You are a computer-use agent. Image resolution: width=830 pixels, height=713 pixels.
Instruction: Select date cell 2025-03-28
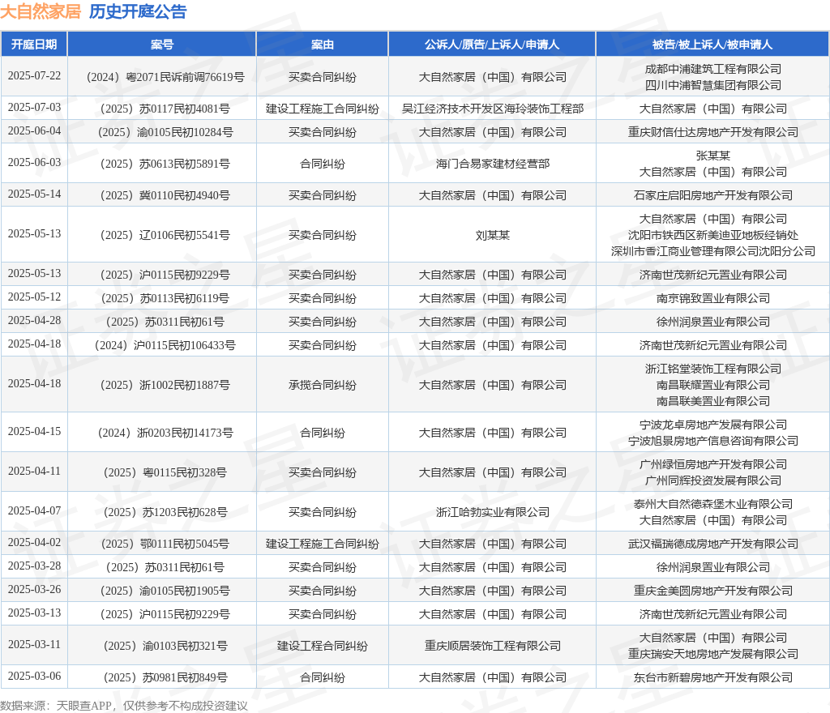pos(34,566)
